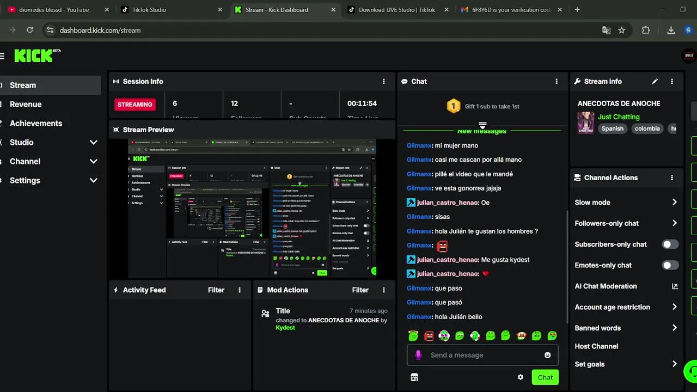
Task: Open Set goals options
Action: click(x=626, y=364)
